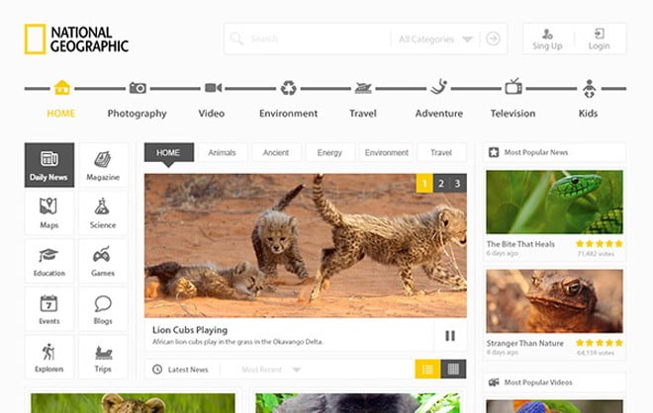The image size is (653, 413).
Task: Open the Science flask tile
Action: (x=103, y=212)
